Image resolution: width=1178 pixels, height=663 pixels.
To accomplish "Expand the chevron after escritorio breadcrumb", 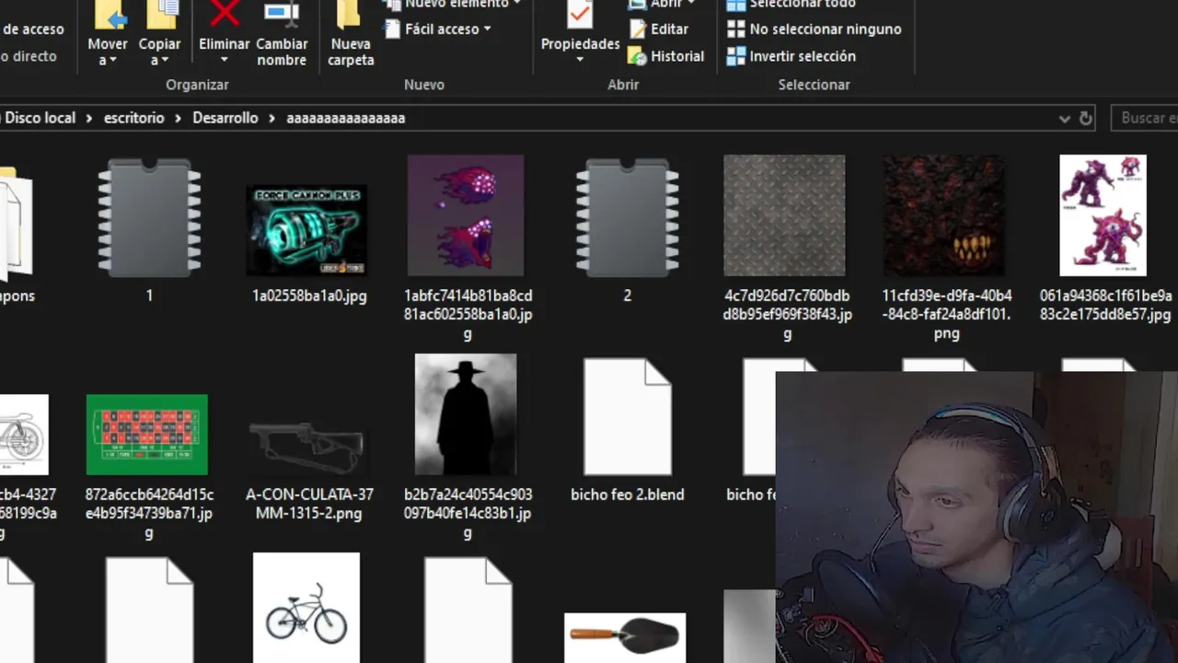I will [x=179, y=119].
